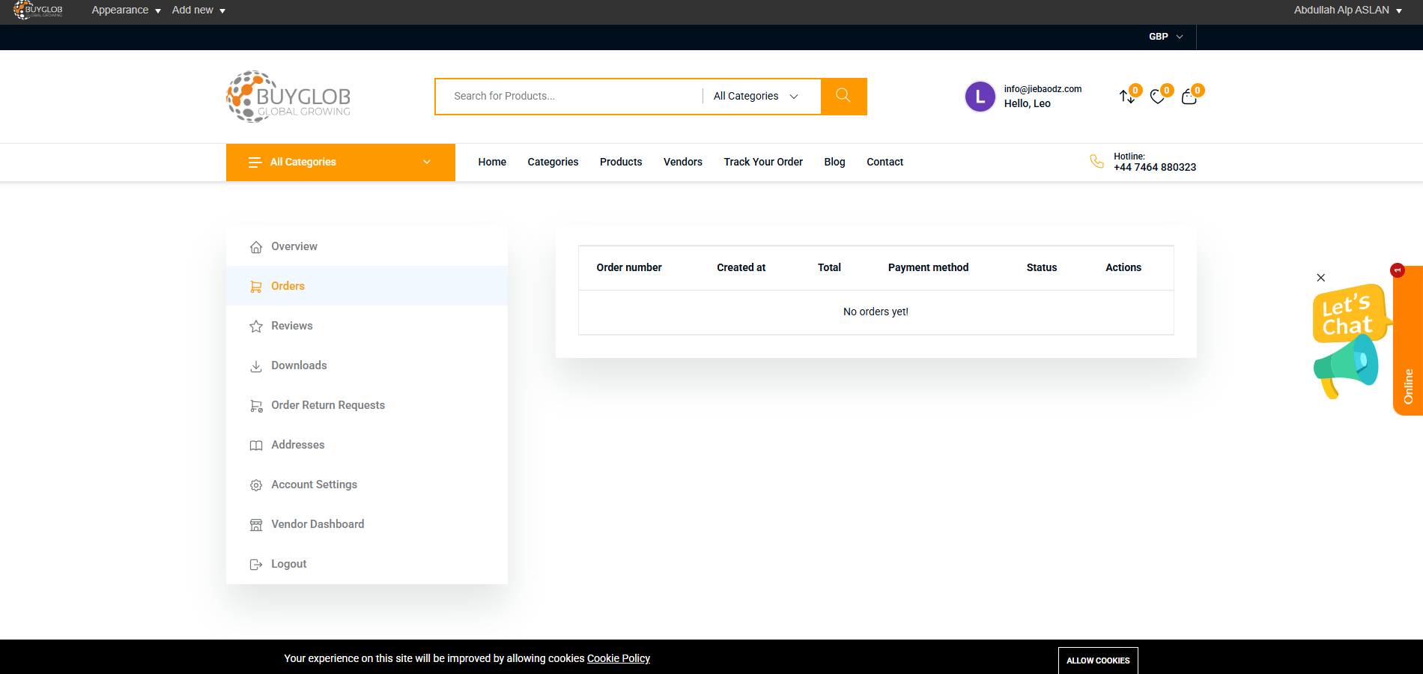
Task: Open Overview in the account sidebar
Action: pyautogui.click(x=367, y=246)
